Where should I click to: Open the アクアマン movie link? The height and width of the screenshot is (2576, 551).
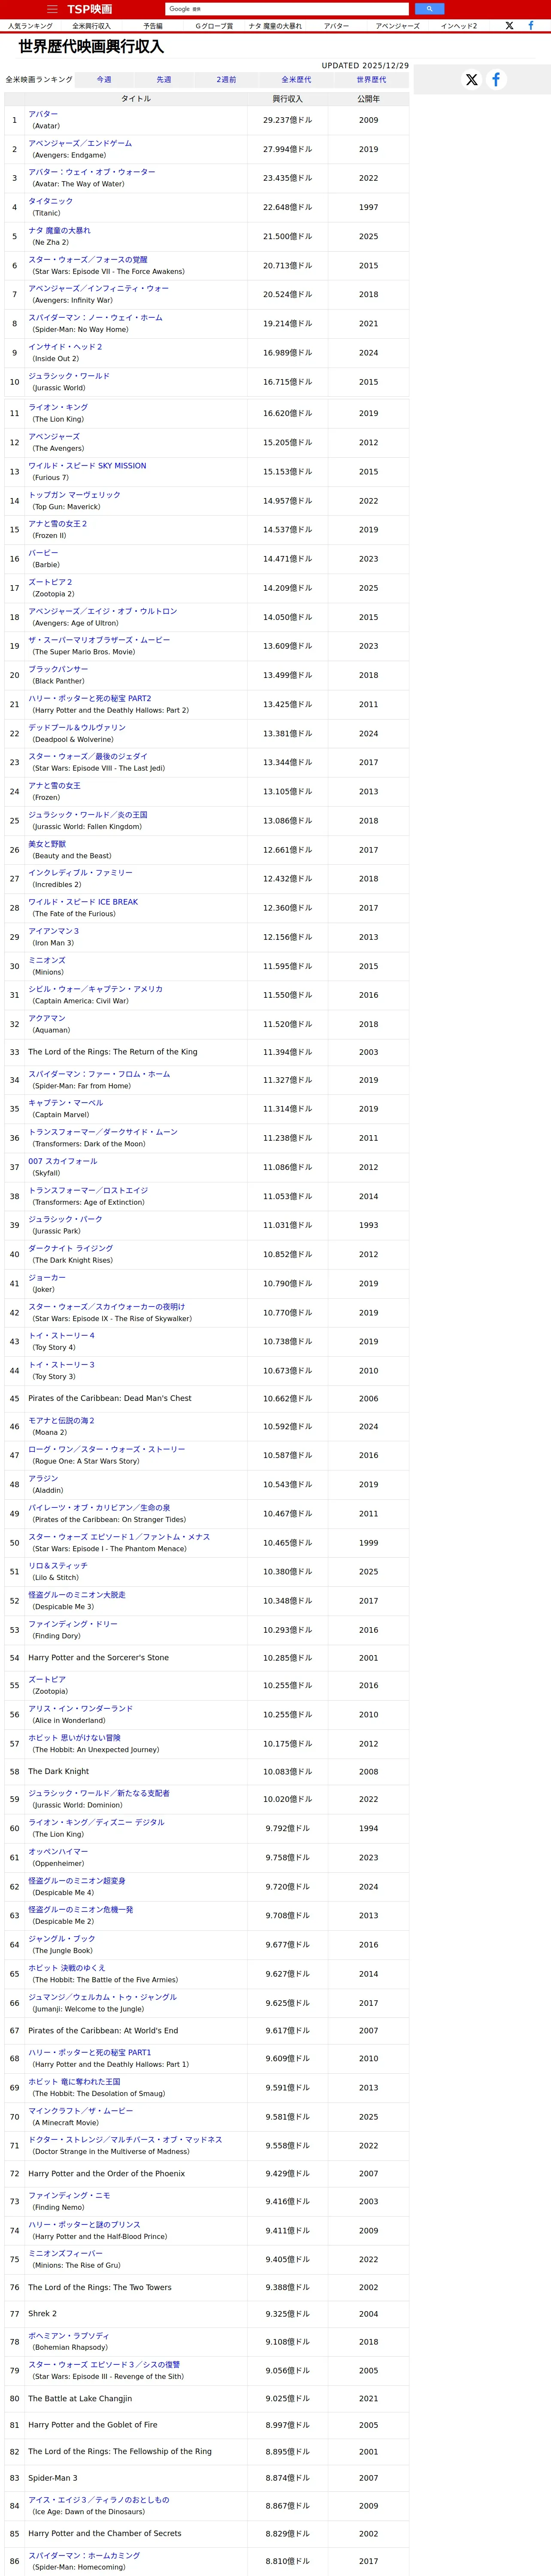(x=47, y=1018)
